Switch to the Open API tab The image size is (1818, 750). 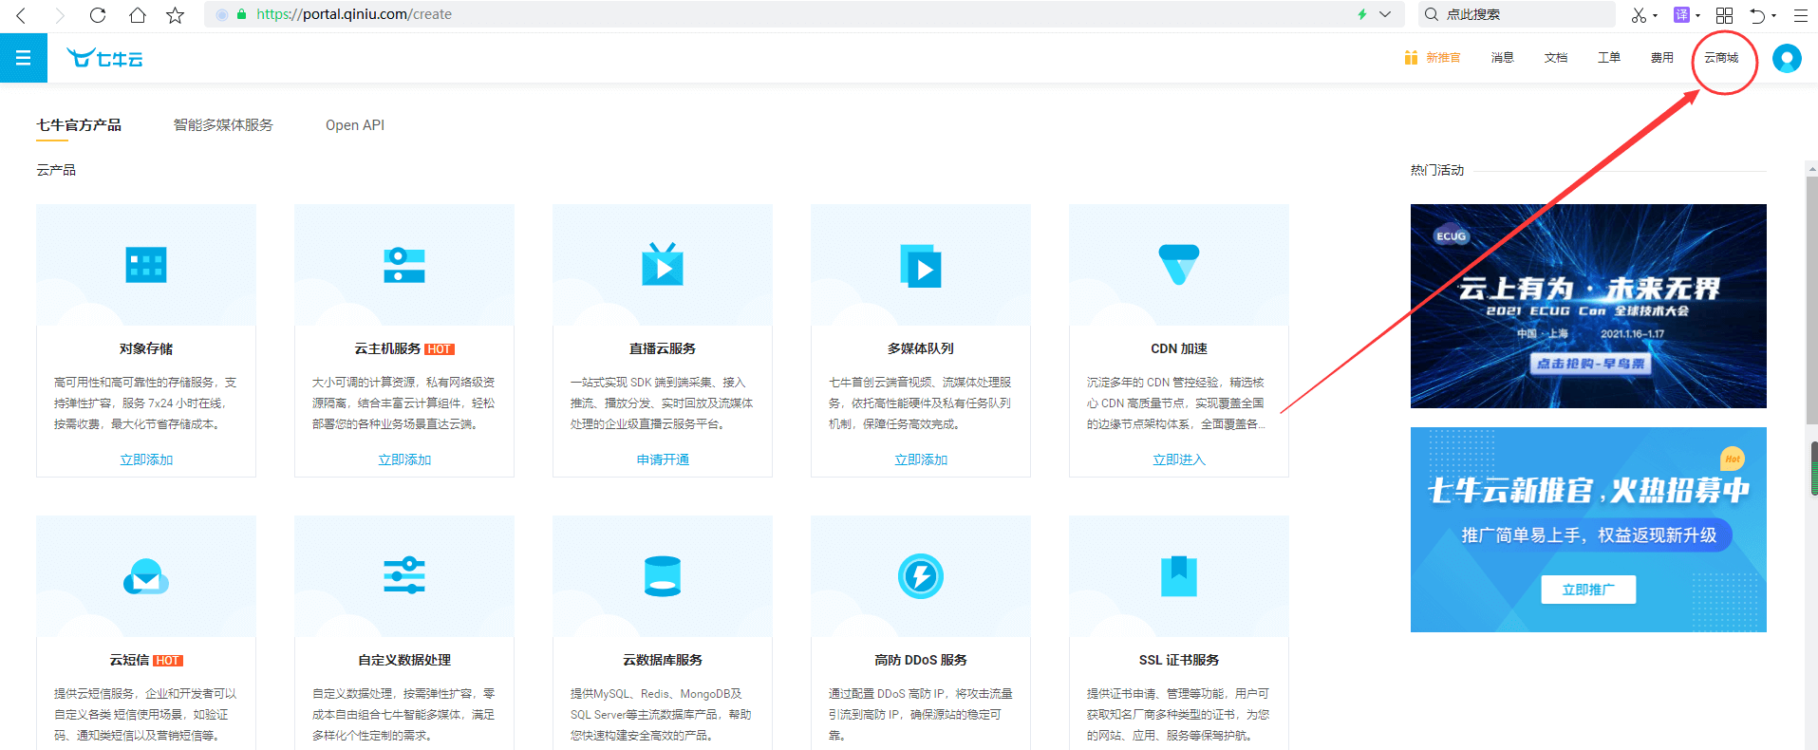tap(355, 125)
